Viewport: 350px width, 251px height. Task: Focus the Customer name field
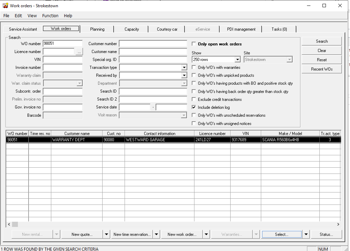(153, 52)
